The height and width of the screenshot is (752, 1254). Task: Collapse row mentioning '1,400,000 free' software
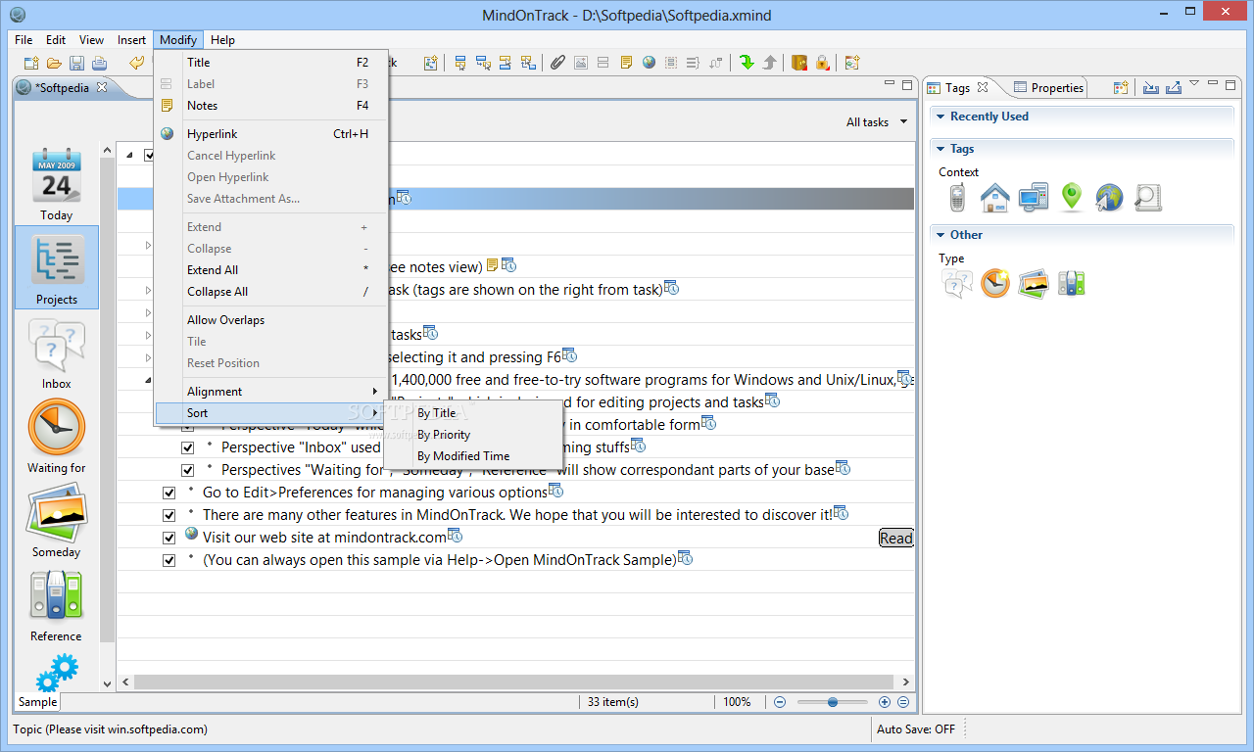(149, 380)
